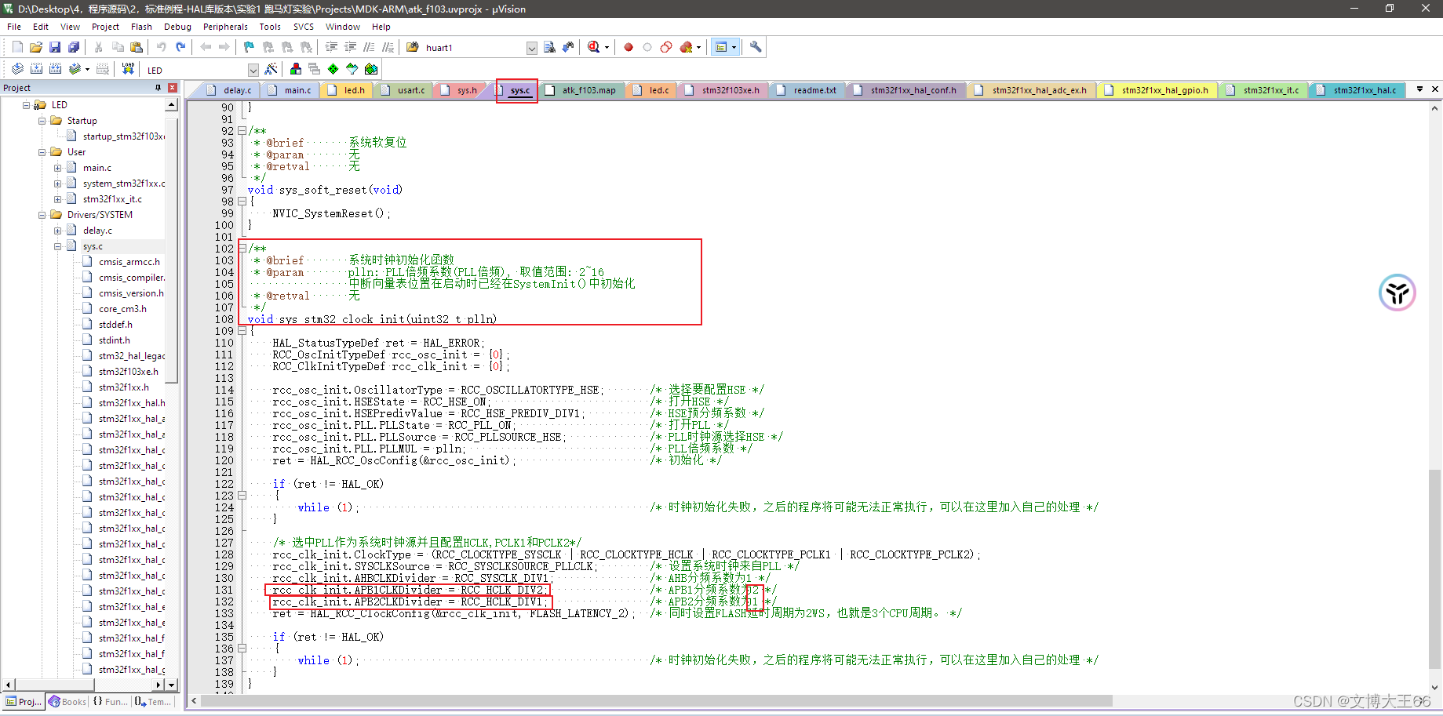Save all files with toolbar icon
Viewport: 1443px width, 716px height.
click(74, 47)
